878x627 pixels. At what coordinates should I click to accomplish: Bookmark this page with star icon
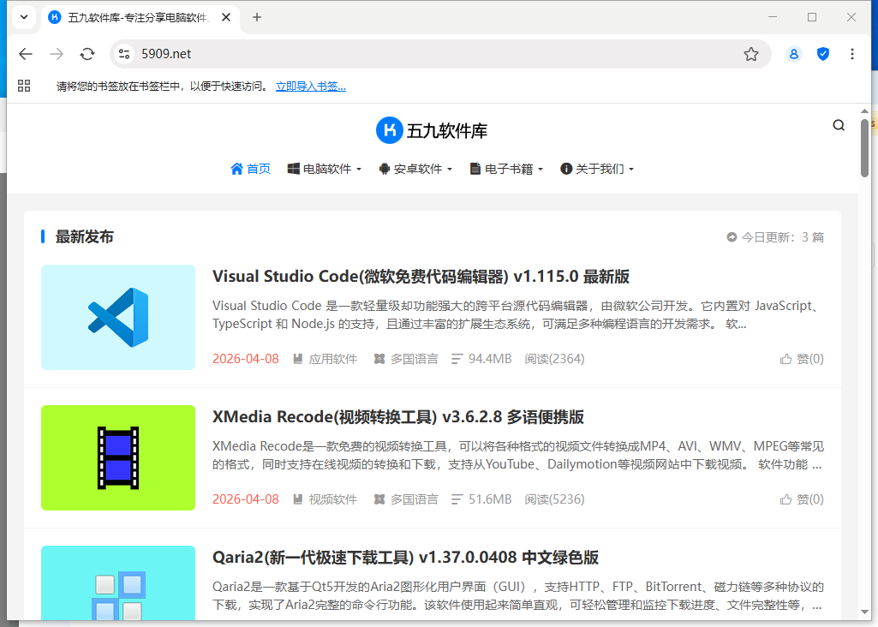pyautogui.click(x=751, y=54)
